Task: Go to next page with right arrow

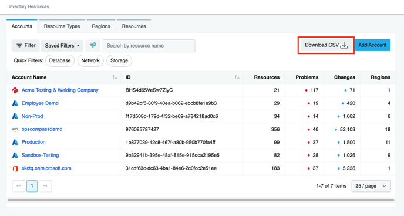Action: point(45,186)
